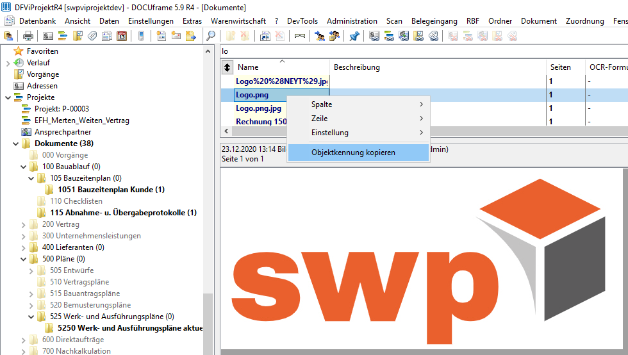
Task: Click the projects stacked-bars toolbar icon
Action: click(x=63, y=37)
